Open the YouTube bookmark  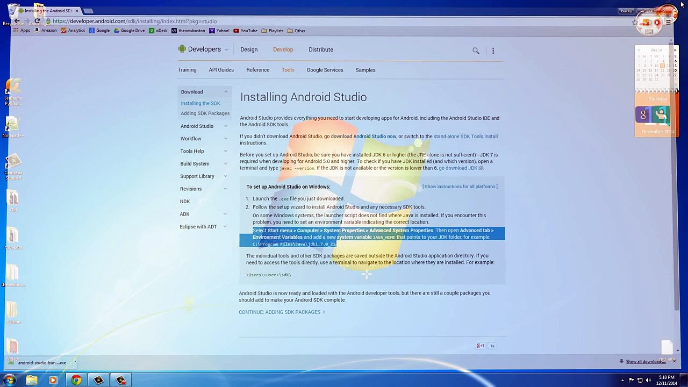pos(246,31)
